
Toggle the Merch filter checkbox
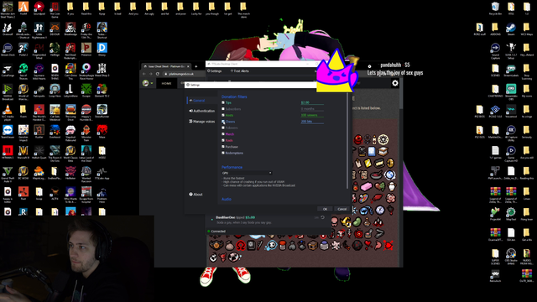[223, 134]
